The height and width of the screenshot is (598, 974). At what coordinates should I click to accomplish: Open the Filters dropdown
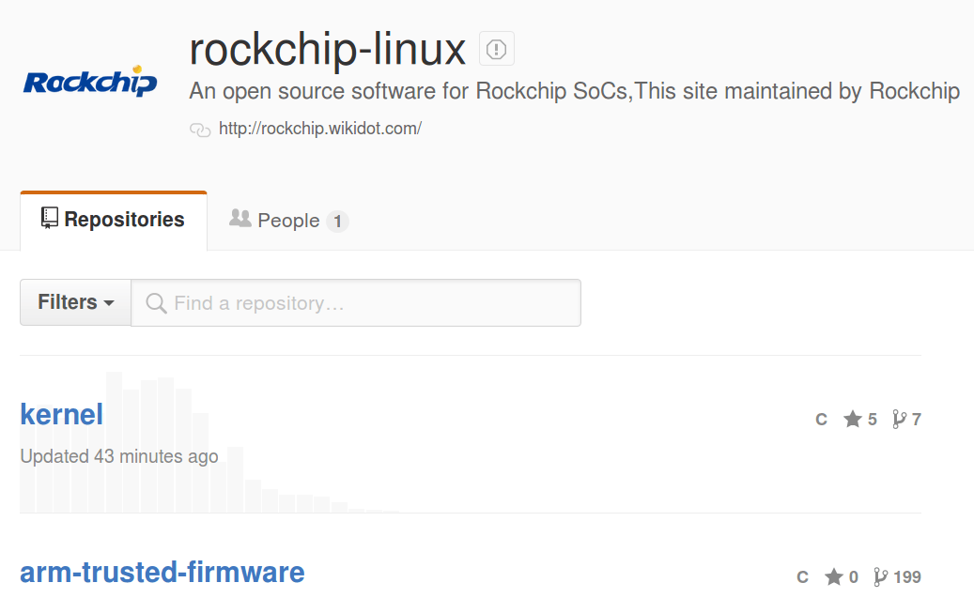click(x=76, y=302)
